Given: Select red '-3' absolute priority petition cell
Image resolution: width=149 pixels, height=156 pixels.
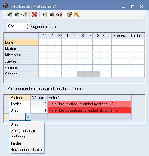Looking at the screenshot, I should (89, 110).
